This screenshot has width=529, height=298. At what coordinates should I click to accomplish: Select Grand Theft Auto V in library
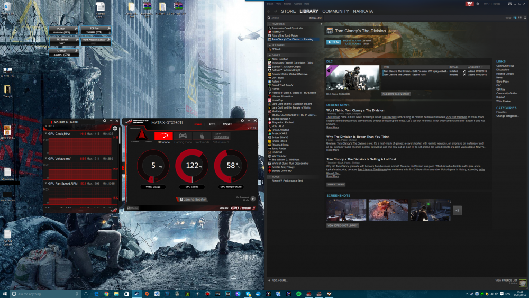(282, 85)
